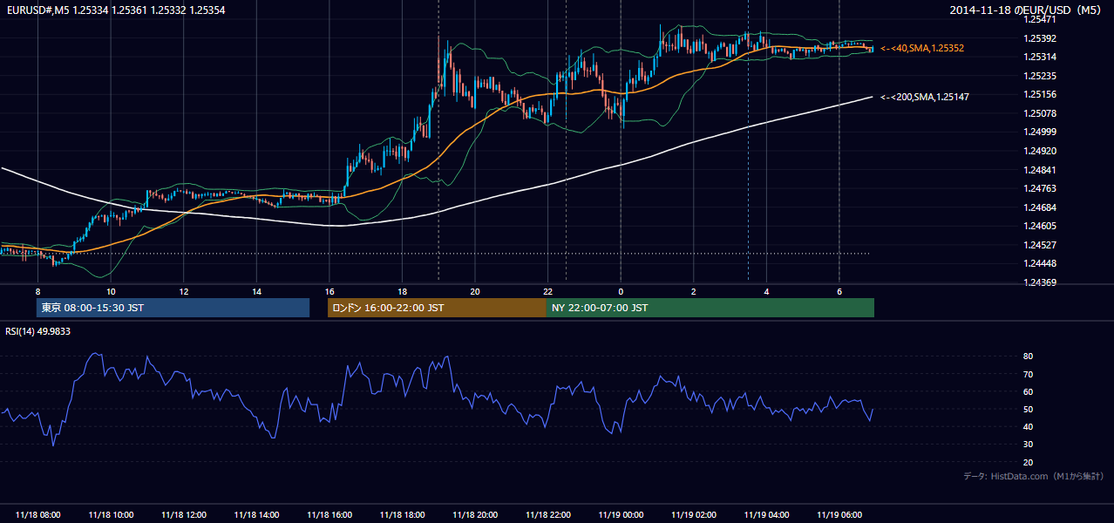Image resolution: width=1114 pixels, height=523 pixels.
Task: Click hour label 6 under the price chart
Action: (x=839, y=290)
